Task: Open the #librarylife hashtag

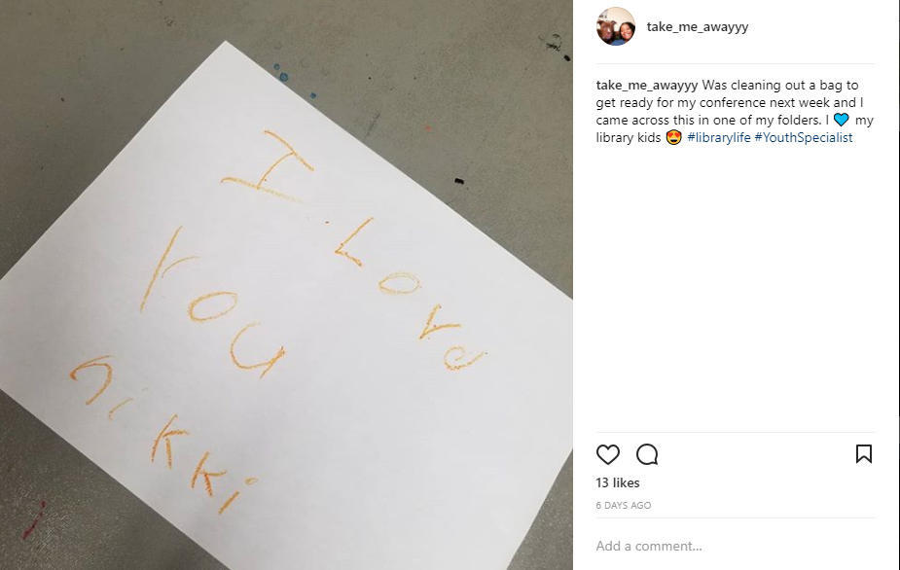Action: [719, 137]
